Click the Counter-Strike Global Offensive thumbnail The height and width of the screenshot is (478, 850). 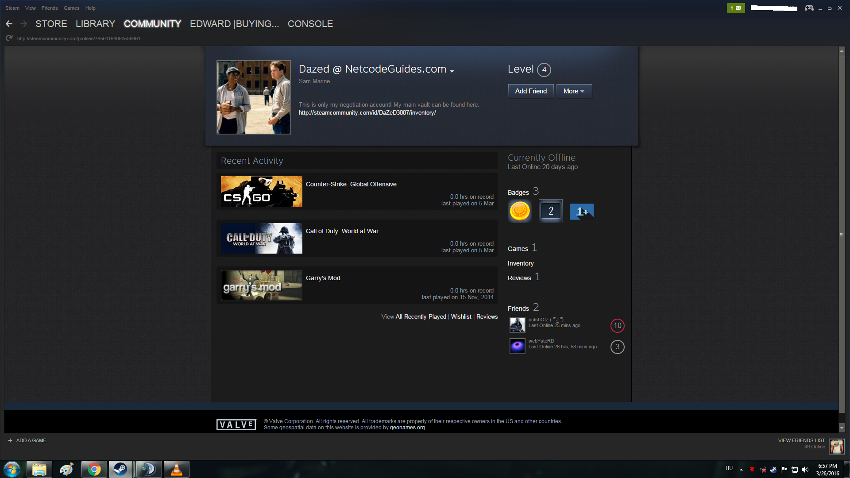pos(261,192)
